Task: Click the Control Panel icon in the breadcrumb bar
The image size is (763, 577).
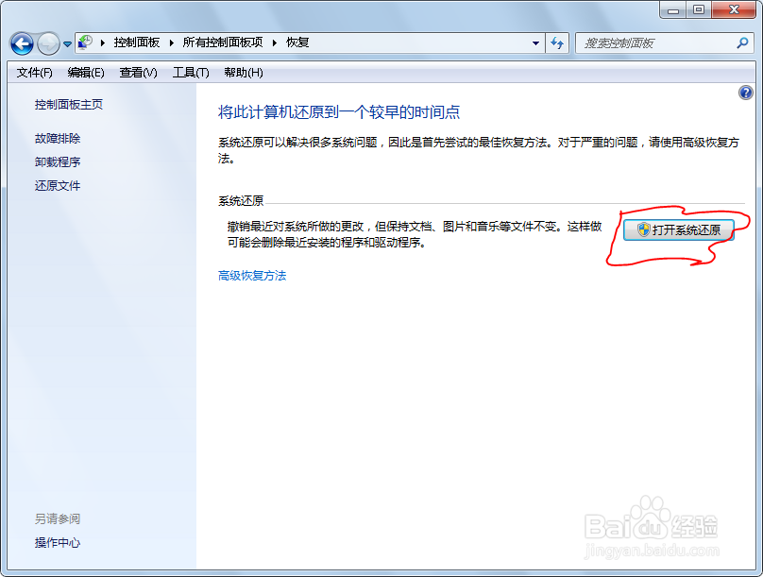Action: (85, 42)
